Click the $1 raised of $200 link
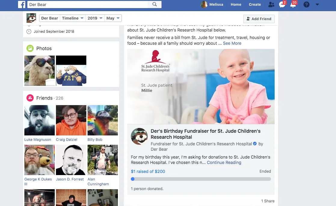The width and height of the screenshot is (336, 206). pyautogui.click(x=148, y=171)
